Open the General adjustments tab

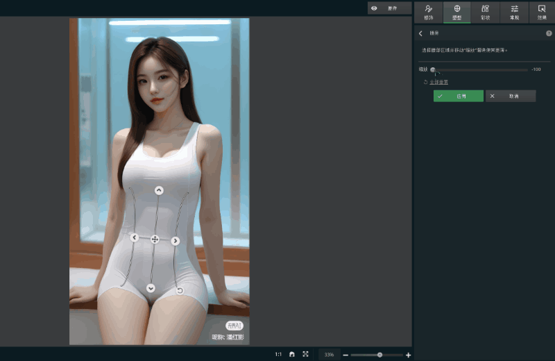(x=514, y=12)
